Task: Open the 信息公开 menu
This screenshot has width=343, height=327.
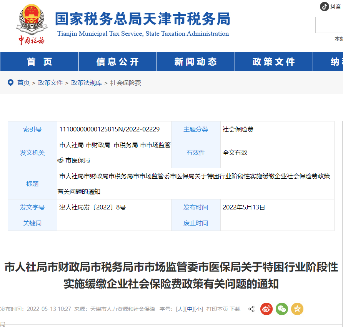Action: pyautogui.click(x=117, y=61)
